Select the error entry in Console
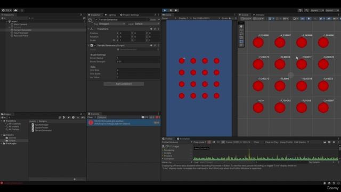 (124, 122)
